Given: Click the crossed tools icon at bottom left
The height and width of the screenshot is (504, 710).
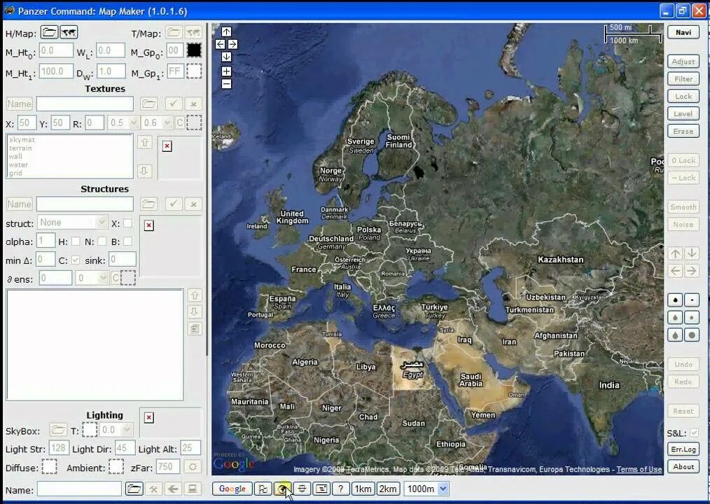Looking at the screenshot, I should (x=154, y=489).
